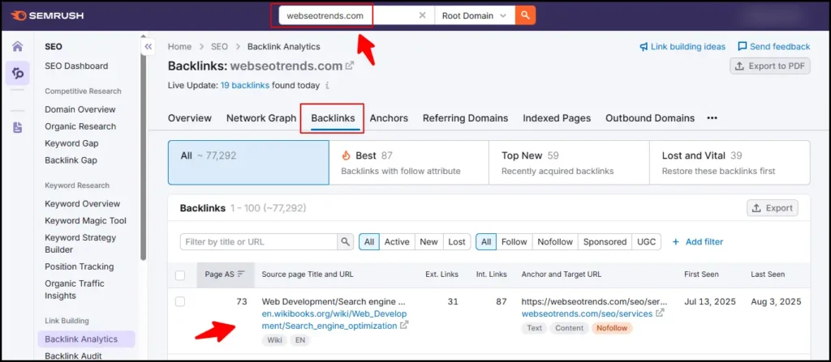Filter by Nofollow links
Viewport: 831px width, 362px height.
click(x=555, y=242)
